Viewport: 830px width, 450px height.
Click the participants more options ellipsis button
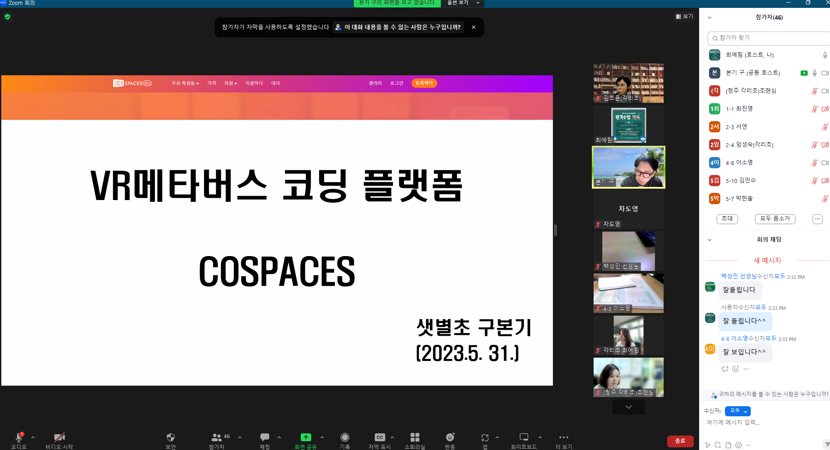817,219
